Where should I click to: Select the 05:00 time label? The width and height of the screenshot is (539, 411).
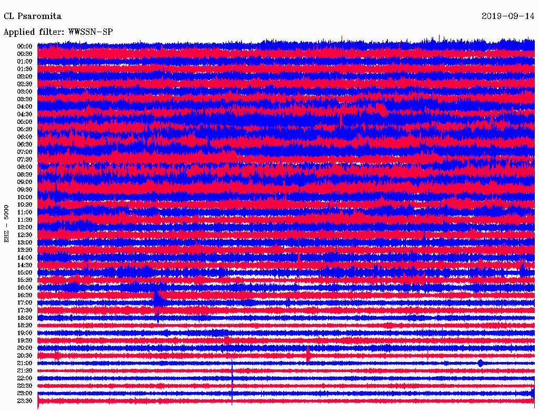[x=25, y=122]
